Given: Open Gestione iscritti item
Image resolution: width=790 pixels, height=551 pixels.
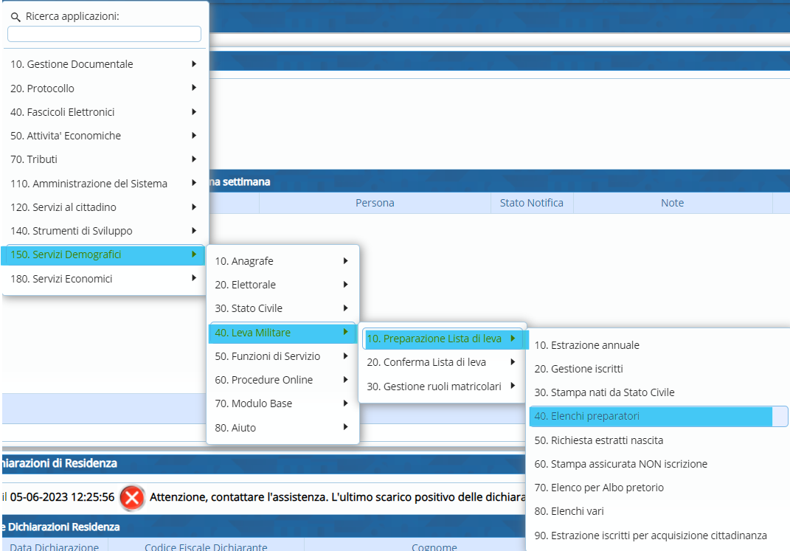Looking at the screenshot, I should tap(583, 369).
